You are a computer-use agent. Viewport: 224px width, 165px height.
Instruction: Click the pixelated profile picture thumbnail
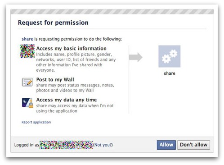[27, 51]
